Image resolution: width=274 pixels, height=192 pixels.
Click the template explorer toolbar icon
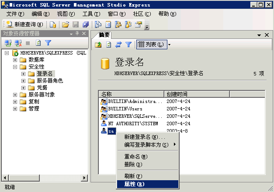coord(128,24)
